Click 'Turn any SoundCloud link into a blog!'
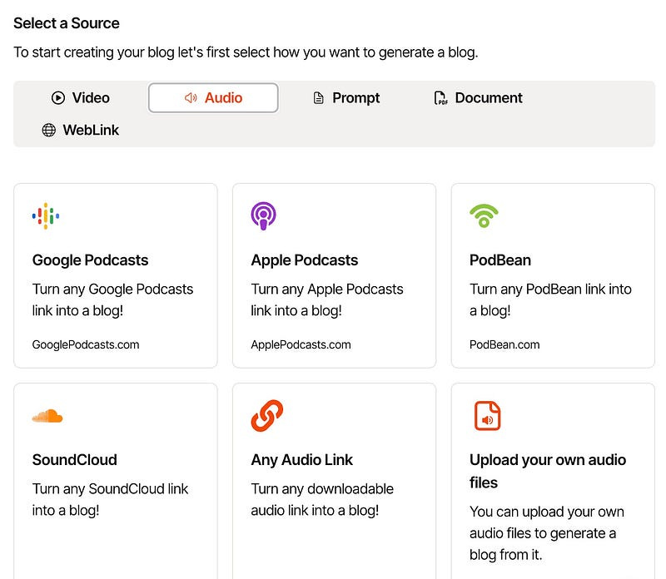This screenshot has width=666, height=579. tap(110, 500)
